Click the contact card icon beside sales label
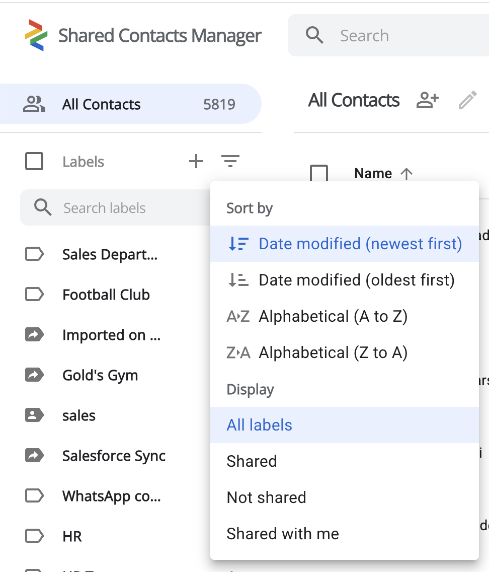 (34, 415)
